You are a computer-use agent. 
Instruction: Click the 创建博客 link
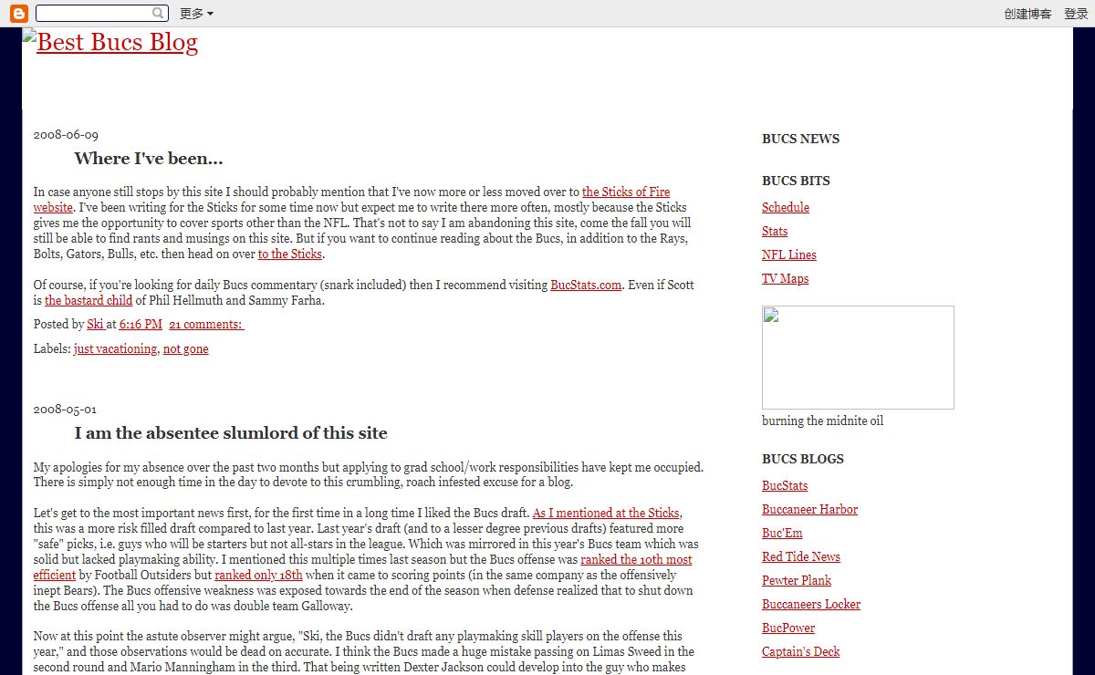pos(1027,14)
